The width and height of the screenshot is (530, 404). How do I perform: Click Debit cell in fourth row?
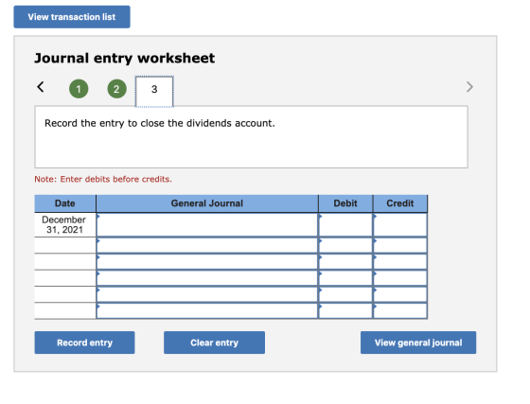click(345, 278)
